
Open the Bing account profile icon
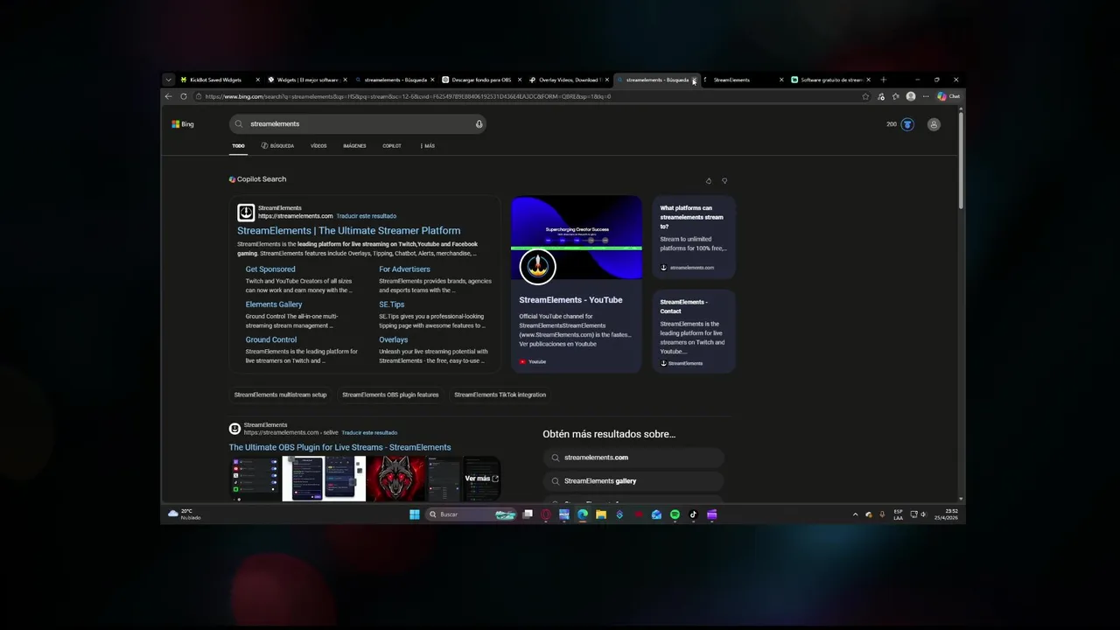(x=934, y=124)
